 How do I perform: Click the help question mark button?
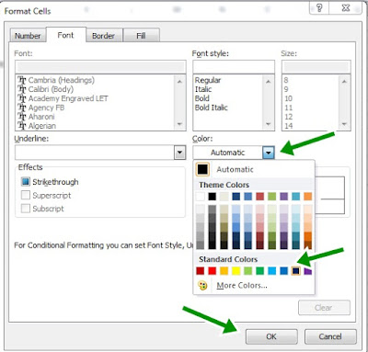[319, 7]
